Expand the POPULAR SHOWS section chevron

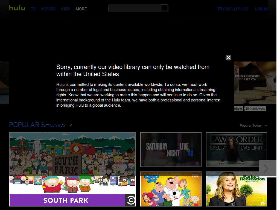pyautogui.click(x=71, y=125)
